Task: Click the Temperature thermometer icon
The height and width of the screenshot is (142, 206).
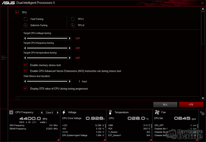Action: click(x=110, y=112)
